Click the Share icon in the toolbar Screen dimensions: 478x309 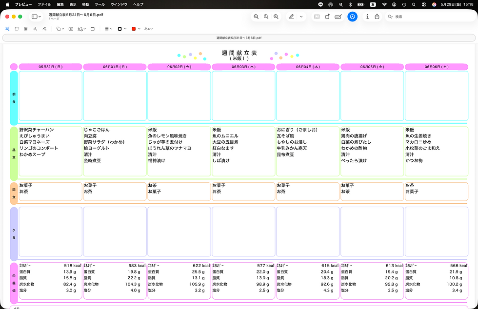coord(377,17)
